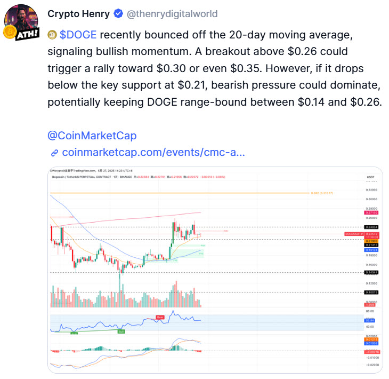389x379 pixels.
Task: Click the blue verified checkmark badge
Action: [118, 14]
